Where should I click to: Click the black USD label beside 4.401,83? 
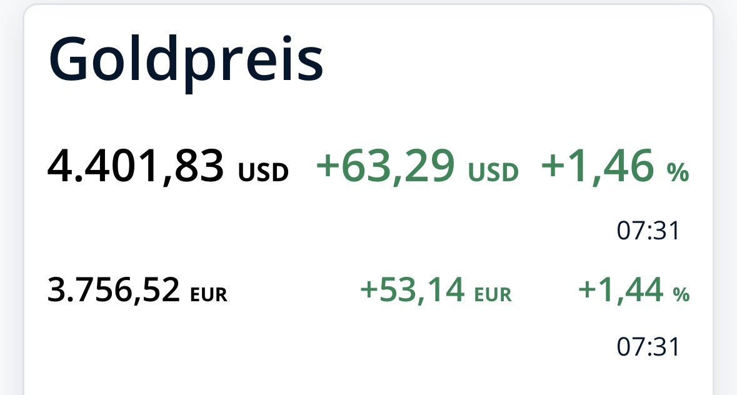[263, 172]
